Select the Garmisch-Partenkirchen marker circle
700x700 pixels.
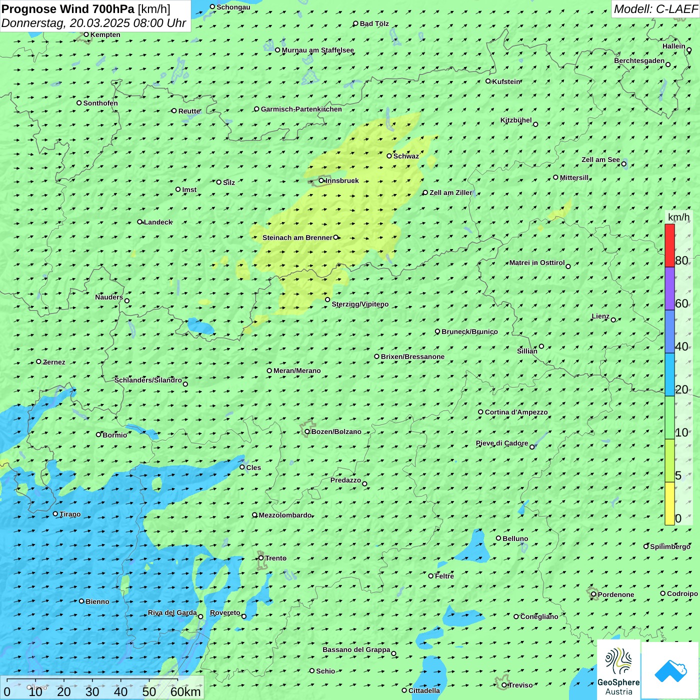(x=256, y=109)
